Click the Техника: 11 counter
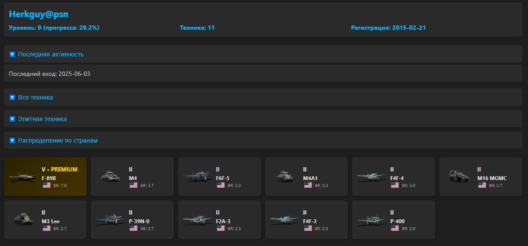 pos(197,28)
